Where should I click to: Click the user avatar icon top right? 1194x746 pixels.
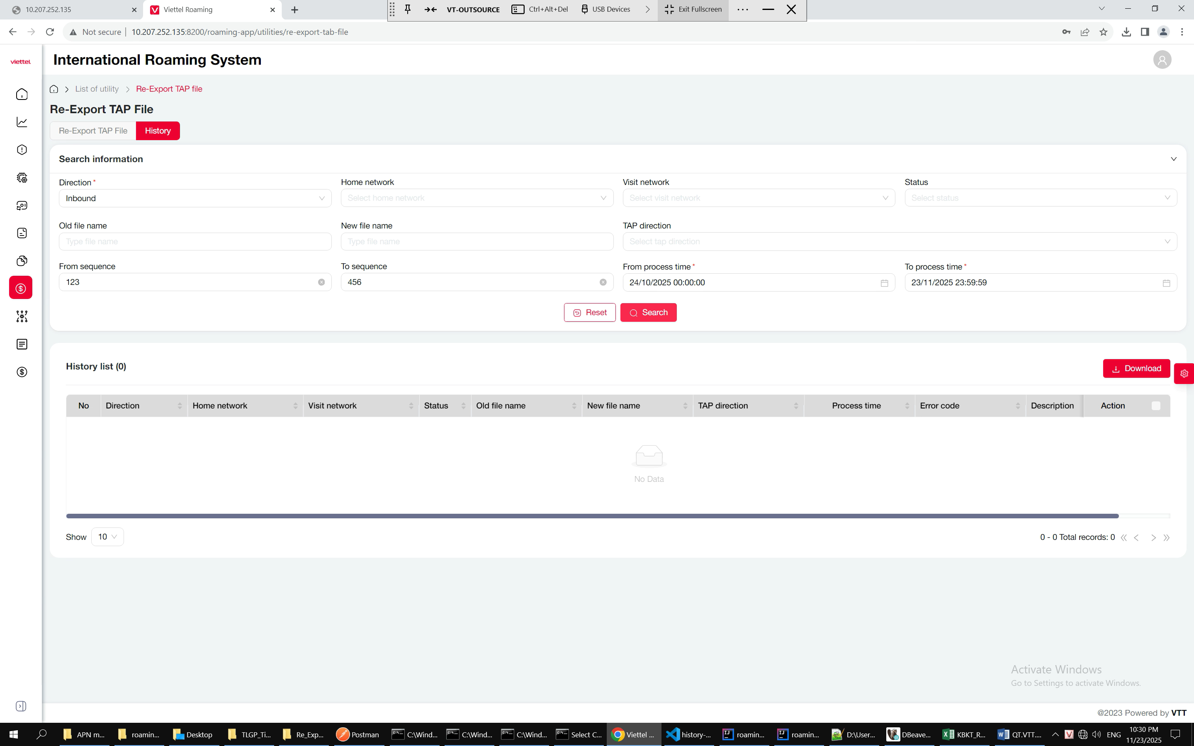[1162, 60]
